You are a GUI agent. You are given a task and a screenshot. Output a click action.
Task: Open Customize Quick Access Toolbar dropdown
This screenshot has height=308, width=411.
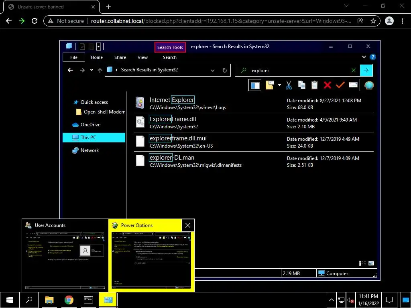click(99, 47)
